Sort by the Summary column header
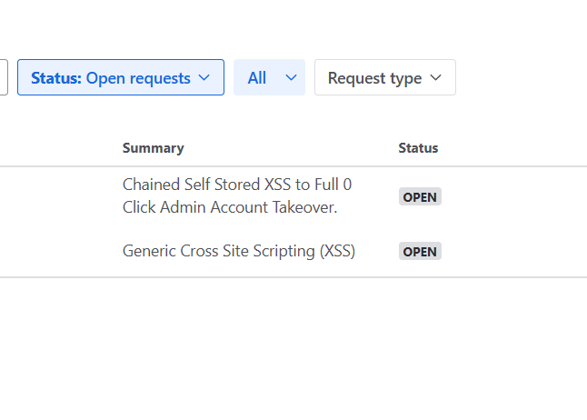Viewport: 587px width, 420px height. coord(153,148)
